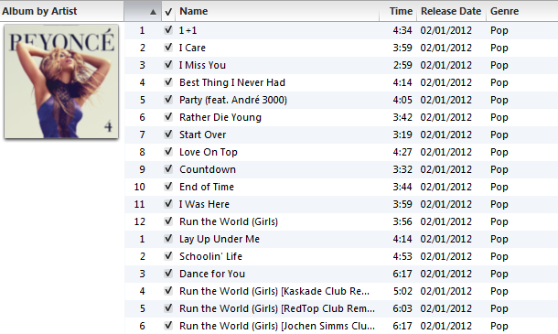The height and width of the screenshot is (334, 558).
Task: Click the track number 10 cell
Action: pyautogui.click(x=139, y=187)
